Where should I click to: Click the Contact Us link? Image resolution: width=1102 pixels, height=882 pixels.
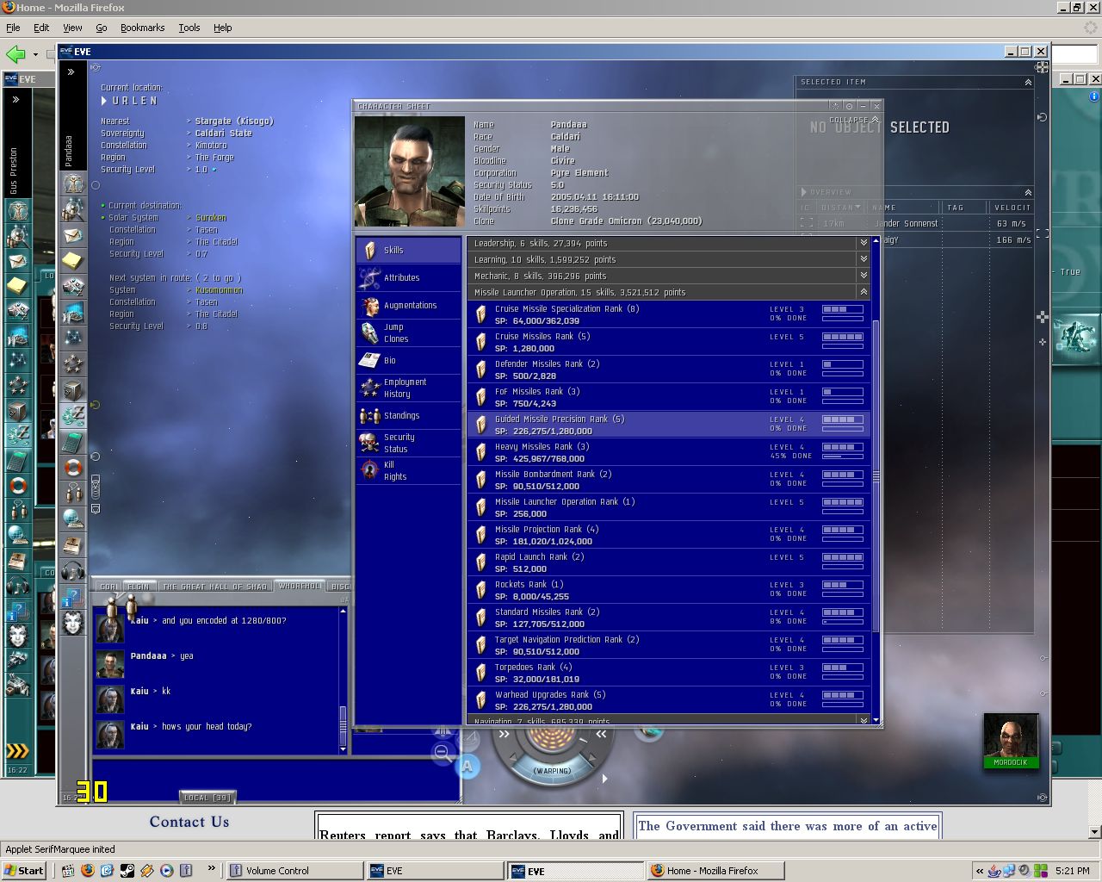coord(189,822)
